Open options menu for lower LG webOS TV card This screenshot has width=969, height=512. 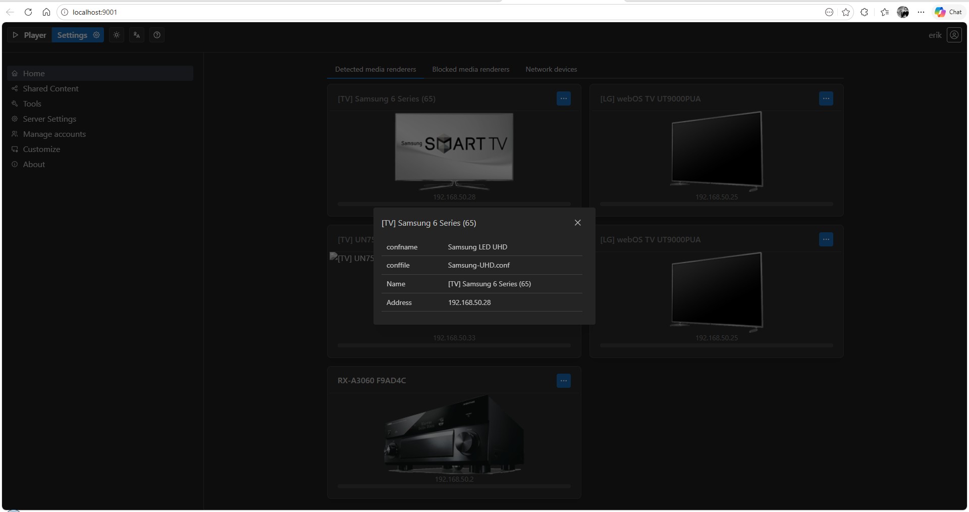[826, 239]
